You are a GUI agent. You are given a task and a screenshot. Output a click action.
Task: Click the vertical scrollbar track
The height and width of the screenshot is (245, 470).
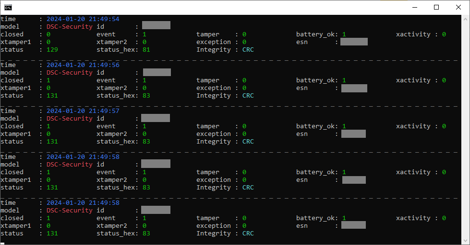click(465, 130)
